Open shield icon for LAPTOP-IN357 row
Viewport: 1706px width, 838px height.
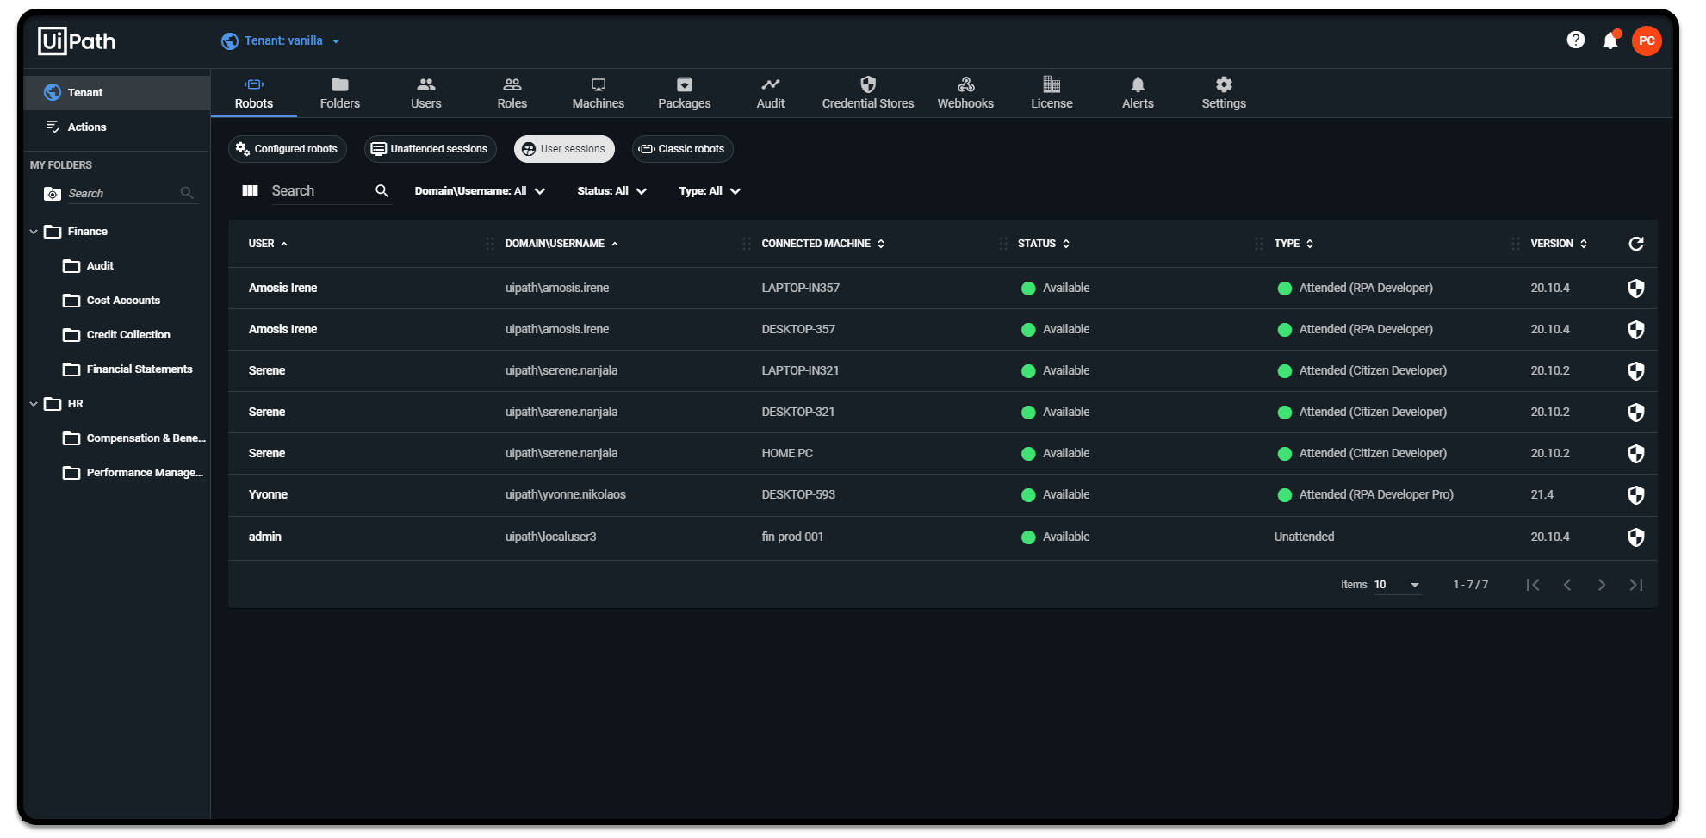pos(1636,289)
